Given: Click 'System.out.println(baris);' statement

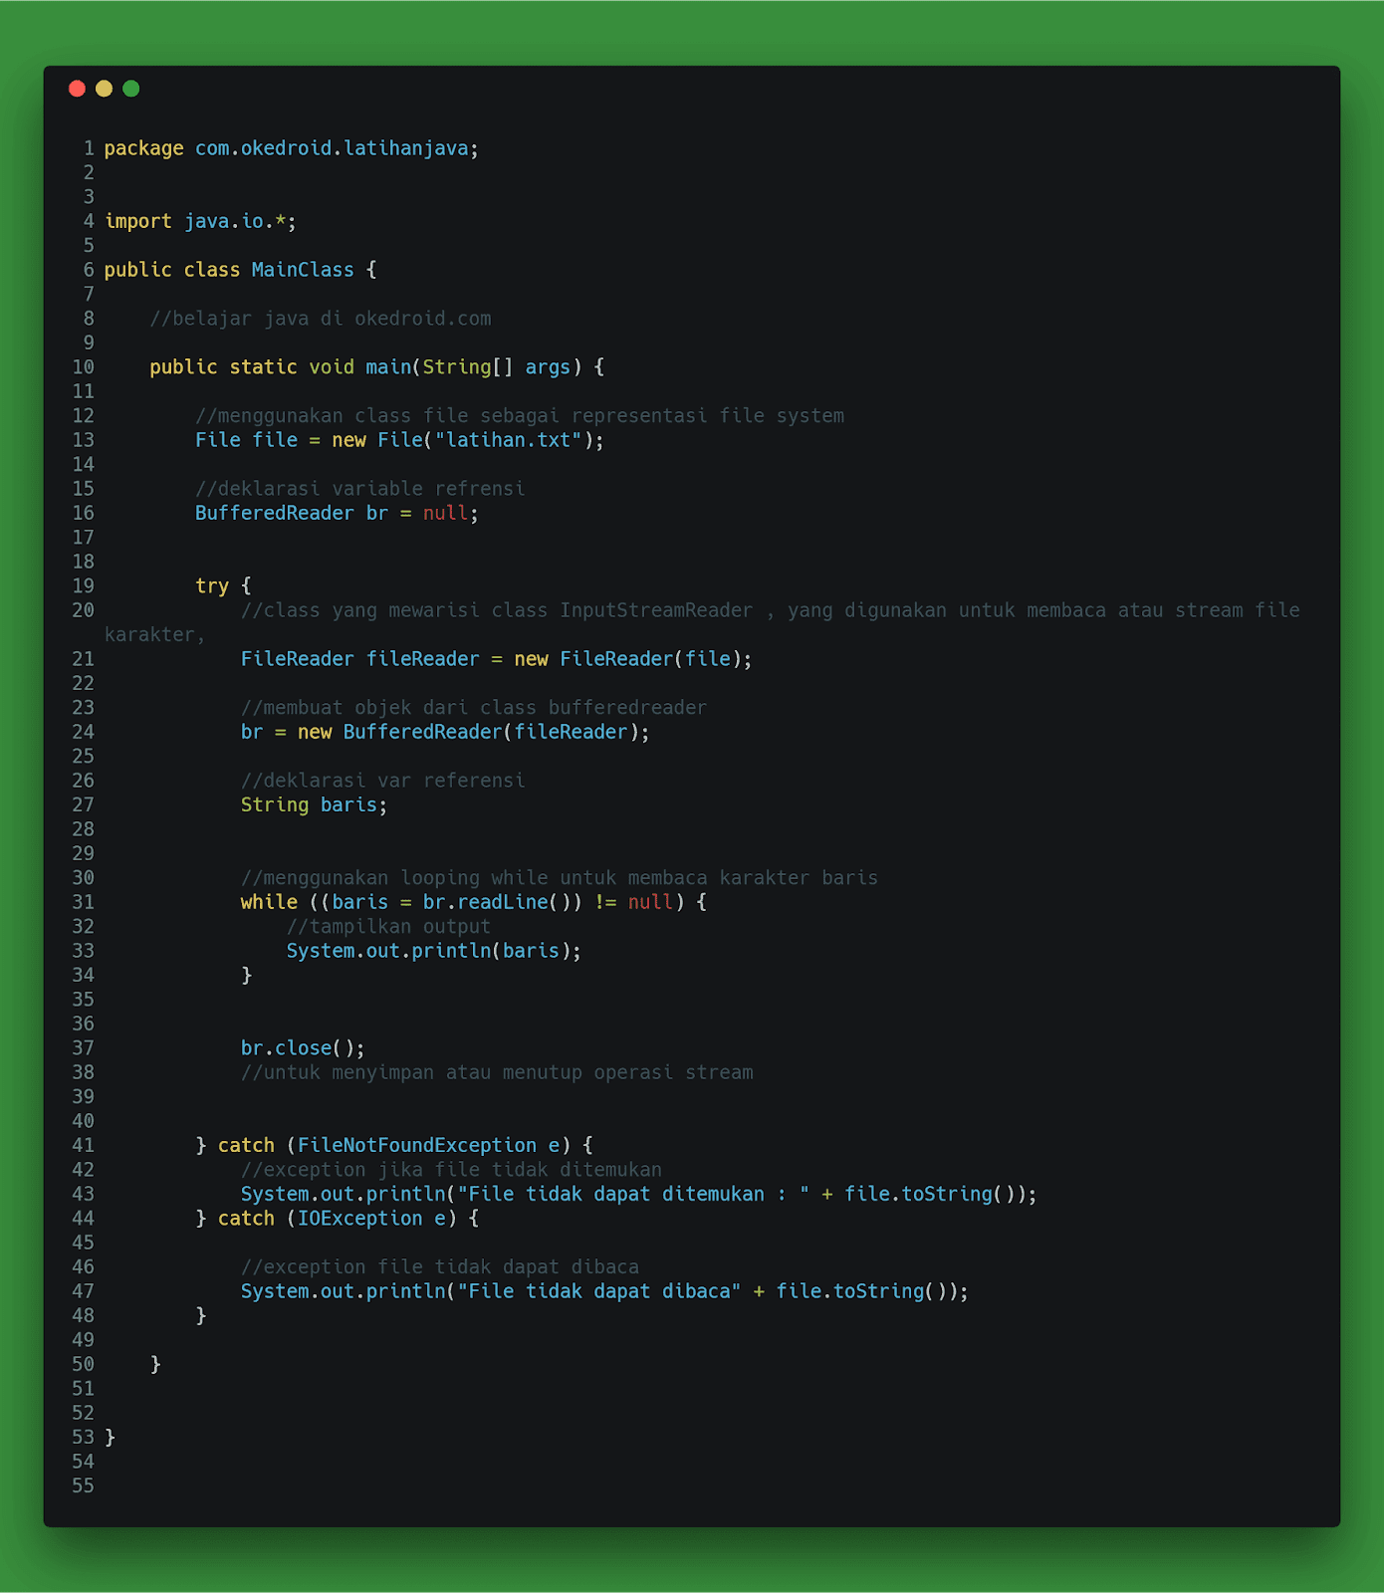Looking at the screenshot, I should [434, 951].
